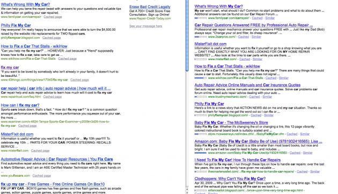This screenshot has width=338, height=194.
Task: Click PageRank bar beside www.amazon.com URL
Action: pos(201,153)
